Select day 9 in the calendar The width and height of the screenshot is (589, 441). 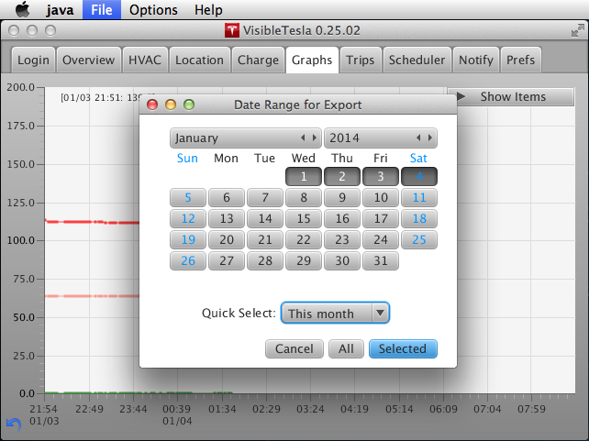(x=342, y=197)
